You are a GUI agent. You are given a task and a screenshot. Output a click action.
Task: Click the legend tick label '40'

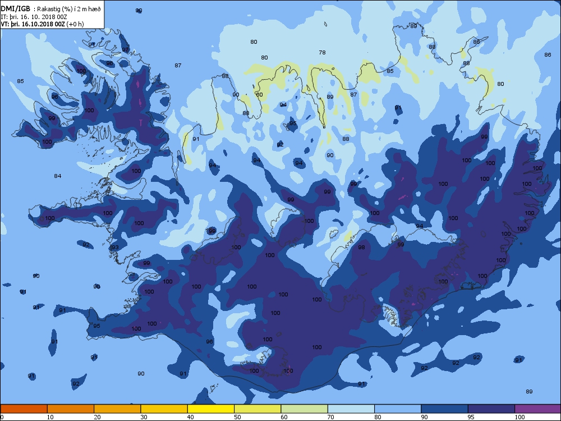coord(190,417)
